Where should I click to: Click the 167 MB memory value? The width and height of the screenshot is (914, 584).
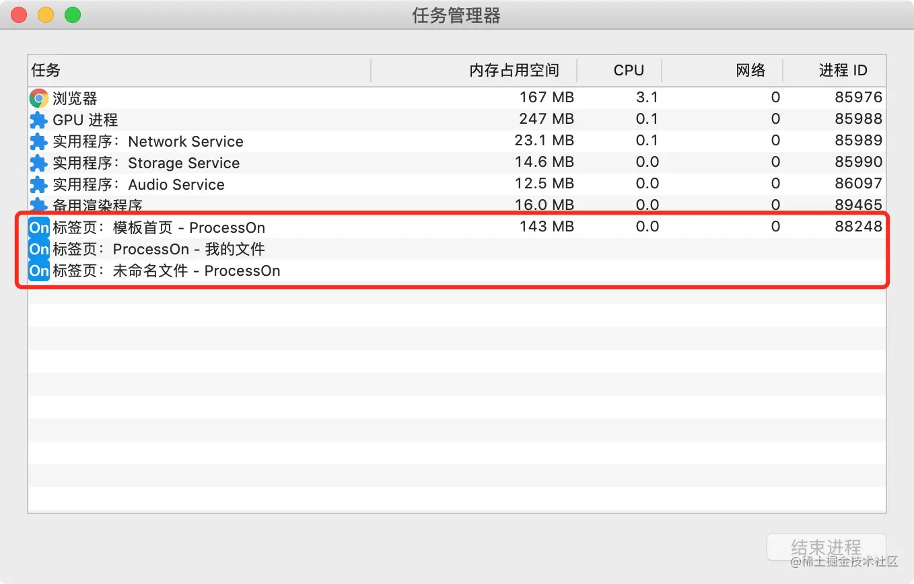pyautogui.click(x=547, y=98)
